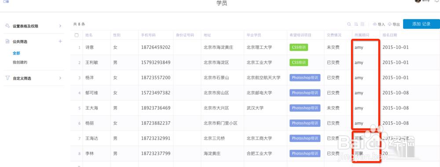Viewport: 440px width, 167px height.
Task: Click the name cell 杨洋
Action: [x=89, y=78]
